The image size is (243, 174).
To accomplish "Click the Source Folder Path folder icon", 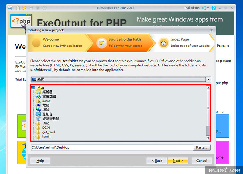I will tap(101, 43).
